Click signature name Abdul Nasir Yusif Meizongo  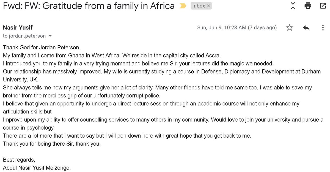[37, 168]
